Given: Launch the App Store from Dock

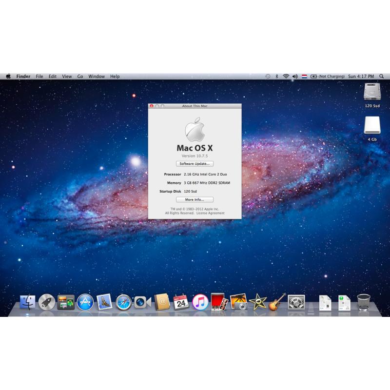Looking at the screenshot, I should click(x=85, y=302).
